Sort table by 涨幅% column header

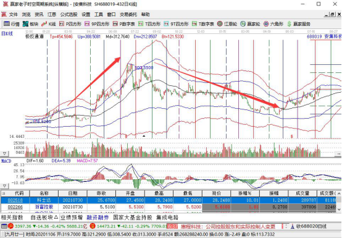(x=245, y=193)
